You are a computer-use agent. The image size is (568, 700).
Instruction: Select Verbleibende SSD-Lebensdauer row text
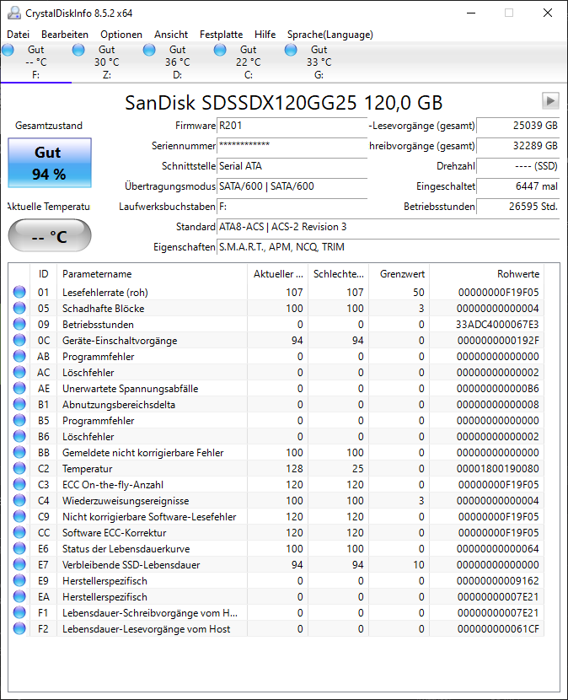(x=131, y=565)
